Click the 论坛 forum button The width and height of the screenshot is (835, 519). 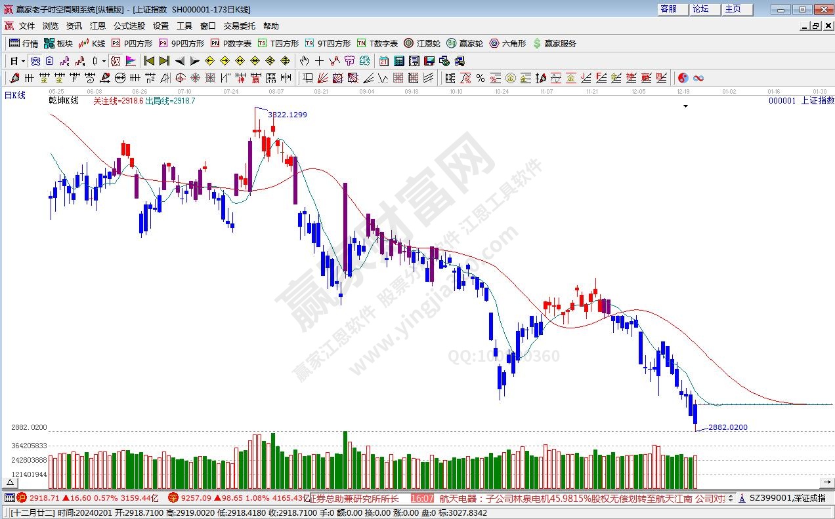coord(700,9)
